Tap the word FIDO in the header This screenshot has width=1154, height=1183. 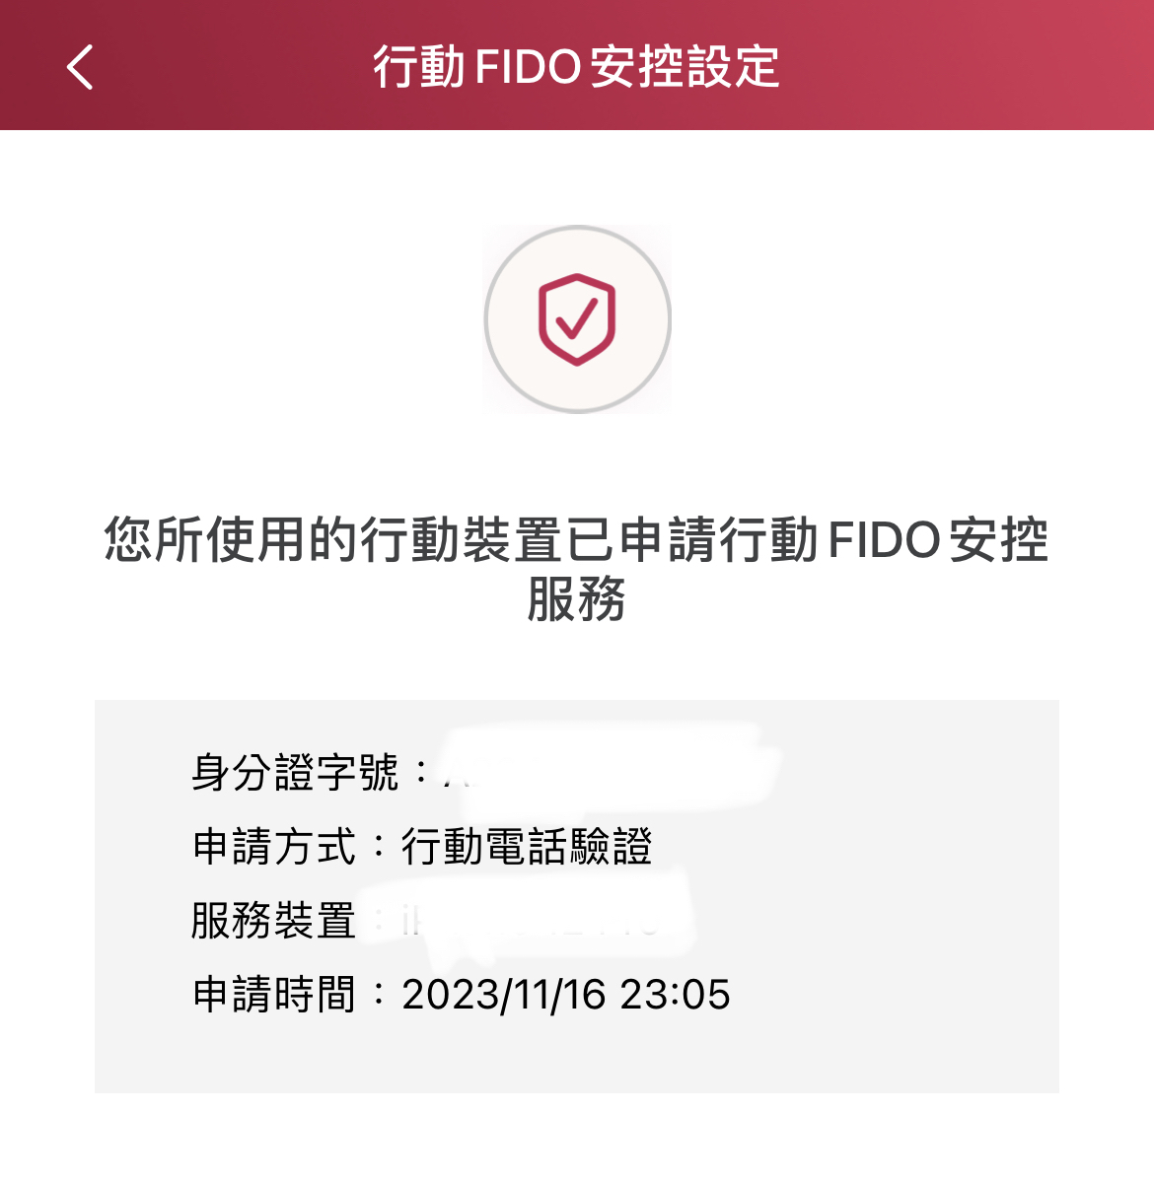click(528, 67)
